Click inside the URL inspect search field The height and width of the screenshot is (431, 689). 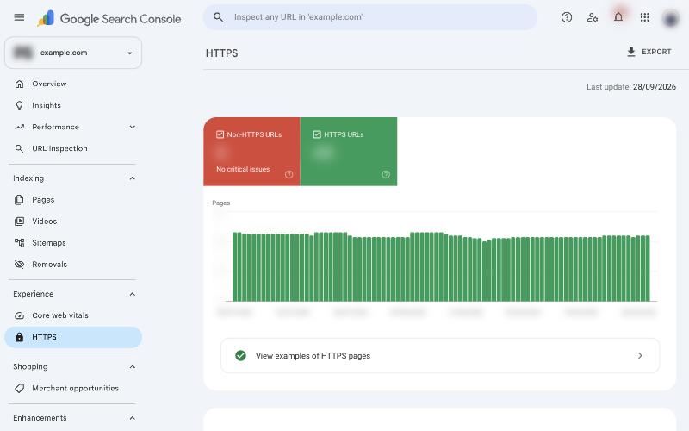370,17
